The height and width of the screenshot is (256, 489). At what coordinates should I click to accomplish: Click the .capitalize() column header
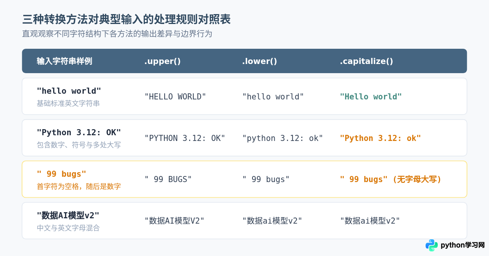pos(366,61)
